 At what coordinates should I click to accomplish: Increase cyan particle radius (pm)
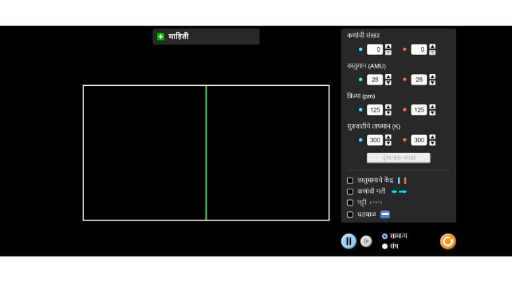389,107
